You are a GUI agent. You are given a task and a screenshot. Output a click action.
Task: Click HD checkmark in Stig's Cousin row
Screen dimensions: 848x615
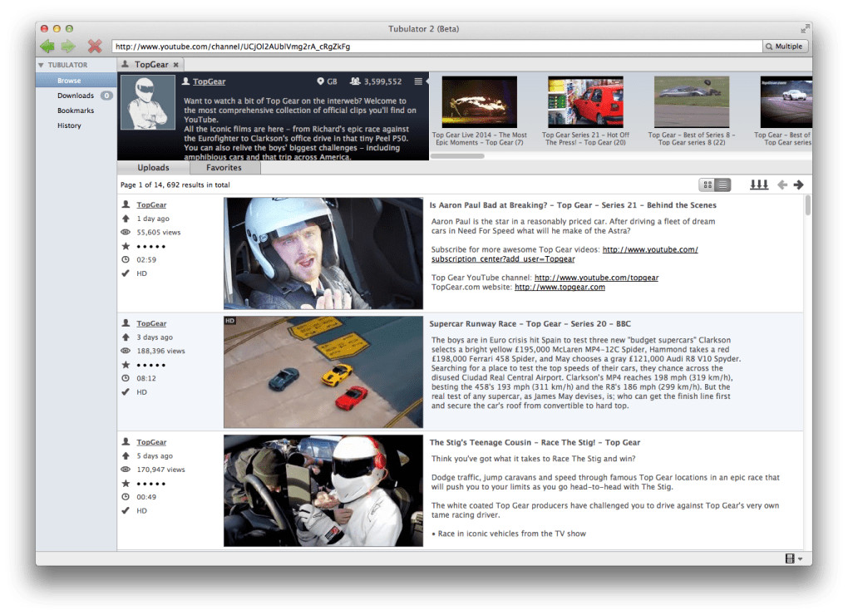coord(126,510)
